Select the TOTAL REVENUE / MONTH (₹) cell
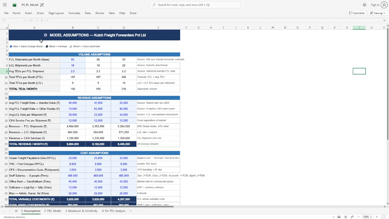Screen dimensions: 389x219 tap(34, 144)
